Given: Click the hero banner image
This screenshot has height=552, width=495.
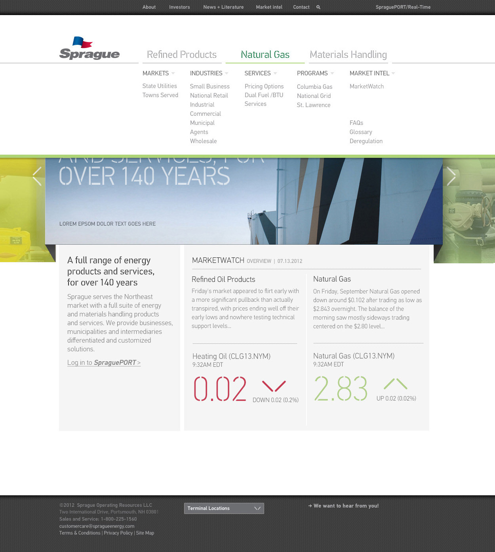Looking at the screenshot, I should [x=244, y=201].
